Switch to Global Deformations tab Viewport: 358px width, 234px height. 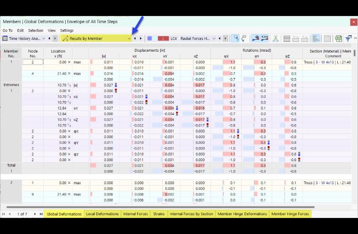[x=64, y=214]
